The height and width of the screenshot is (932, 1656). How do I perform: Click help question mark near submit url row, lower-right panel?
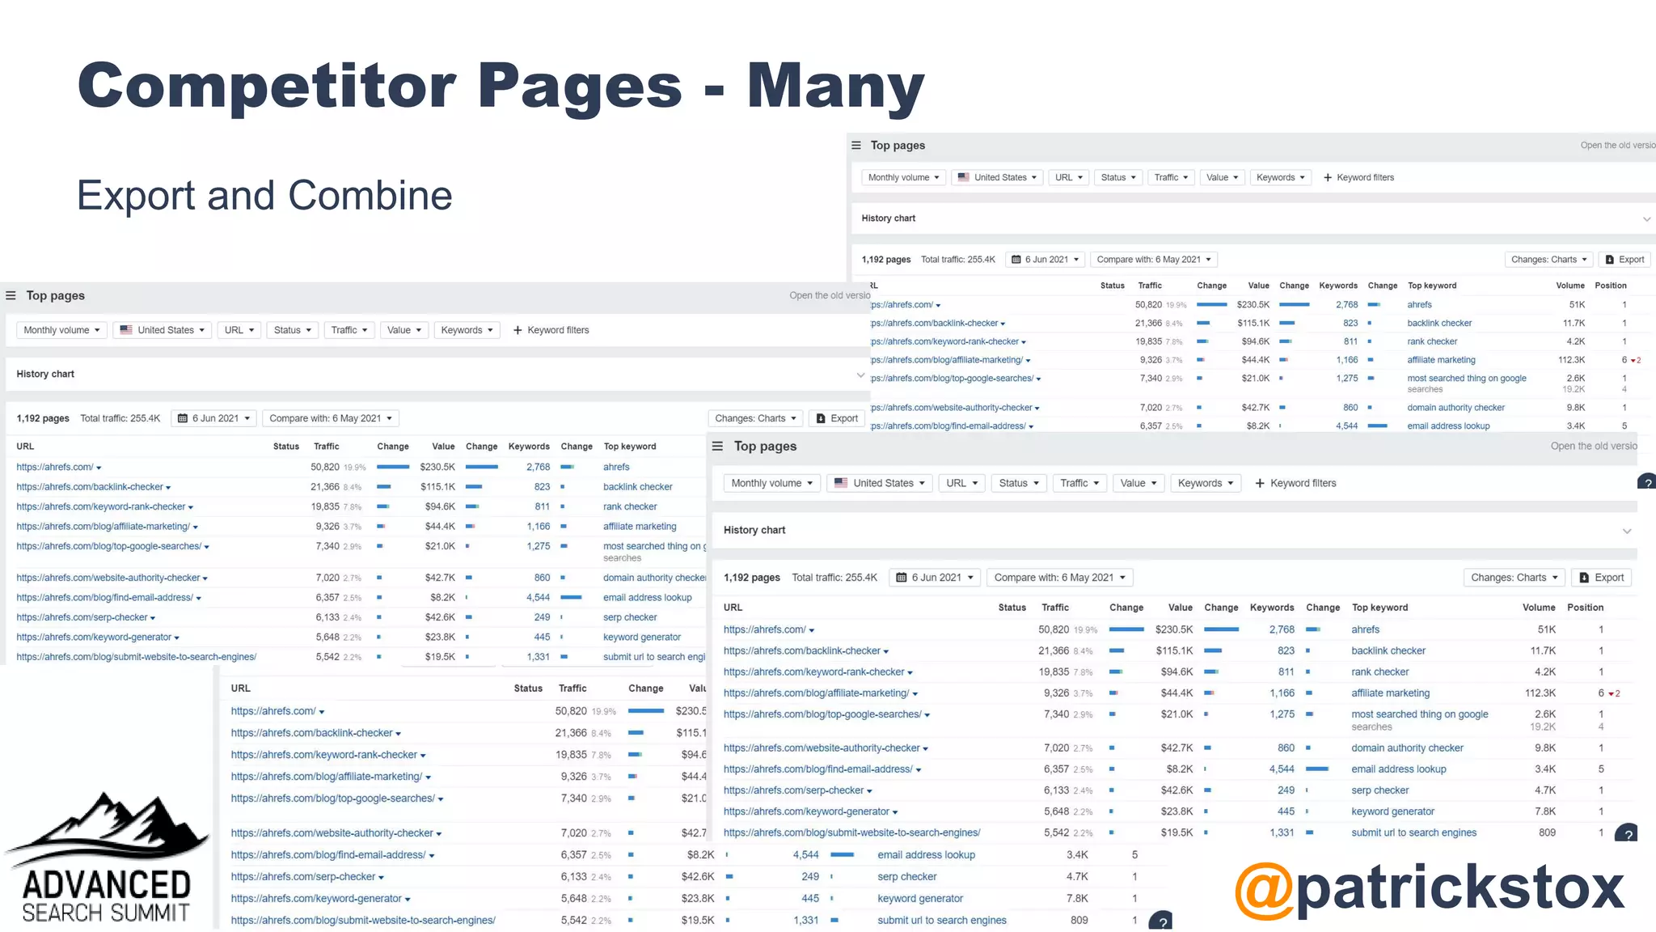pos(1627,833)
